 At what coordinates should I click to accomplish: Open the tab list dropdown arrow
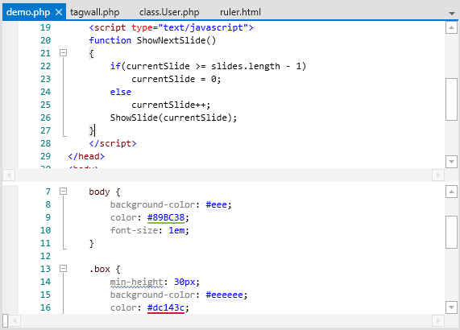coord(451,13)
